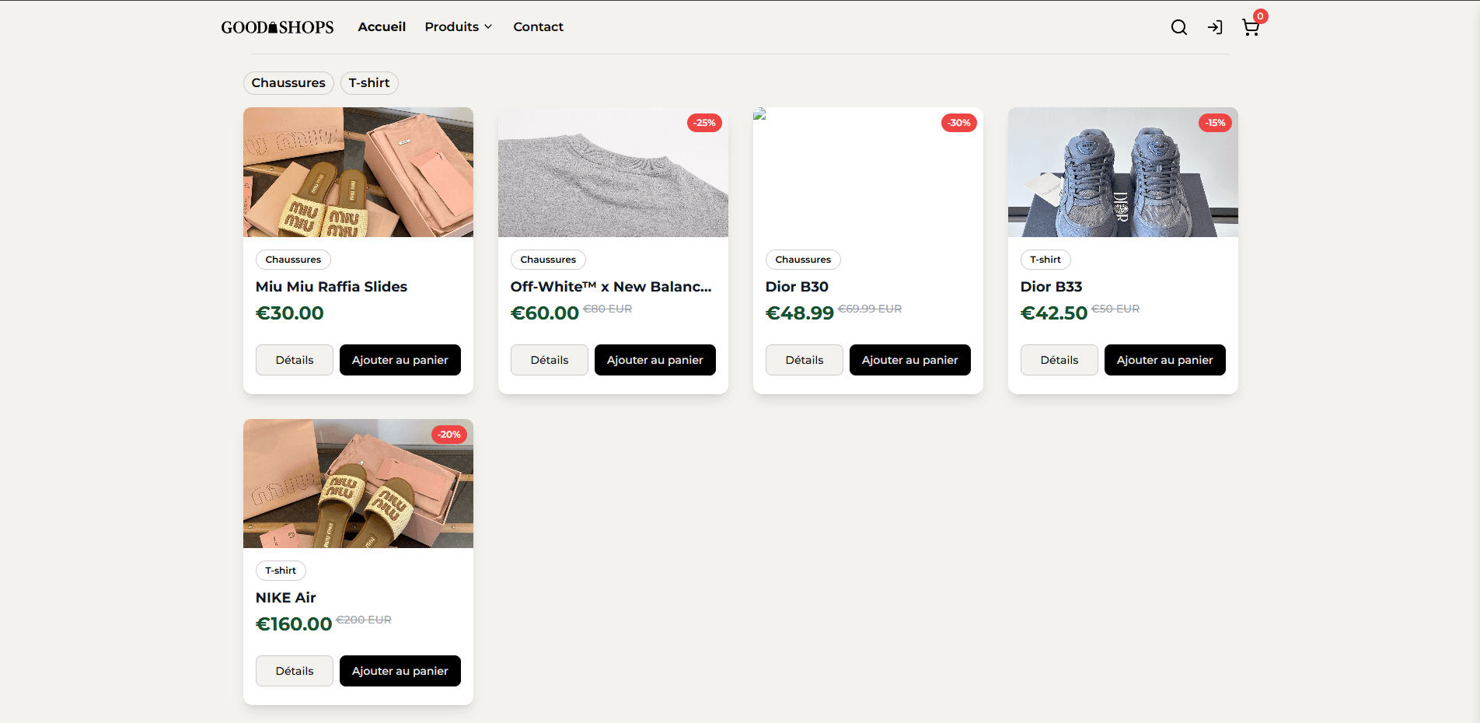Toggle the Chaussures filter chip

288,82
